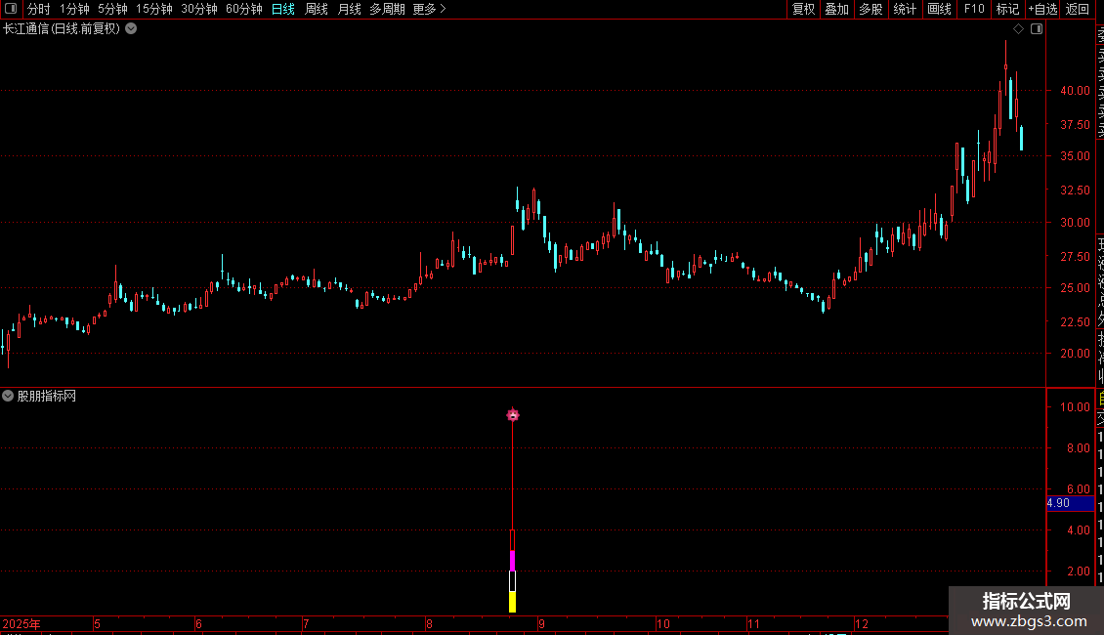
Task: Expand the 更多 more periods menu
Action: 429,9
